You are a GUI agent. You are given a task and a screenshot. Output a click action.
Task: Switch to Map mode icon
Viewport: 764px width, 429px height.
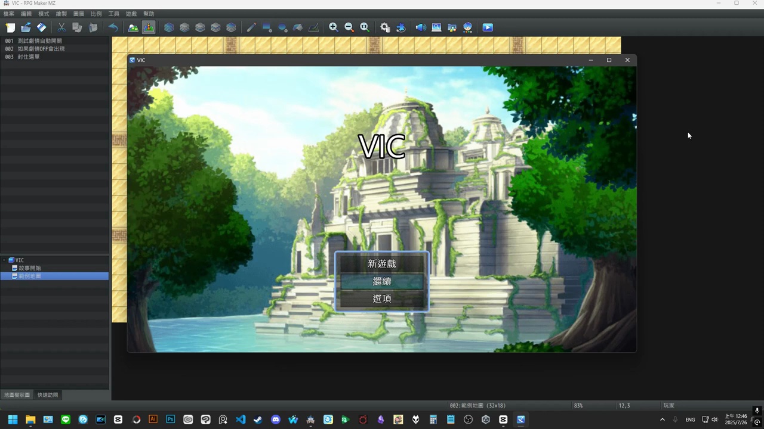point(133,27)
